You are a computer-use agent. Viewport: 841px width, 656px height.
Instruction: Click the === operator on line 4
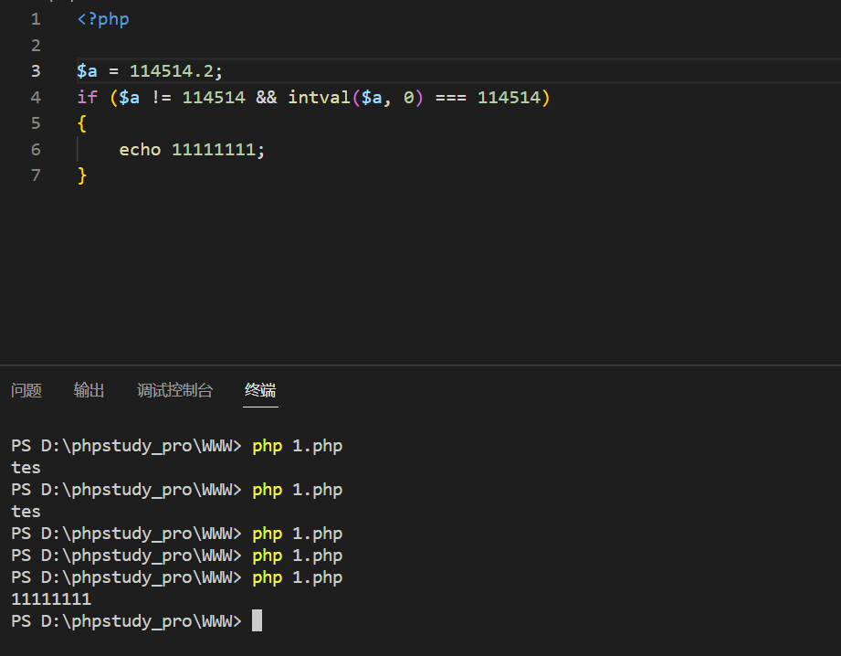point(450,98)
